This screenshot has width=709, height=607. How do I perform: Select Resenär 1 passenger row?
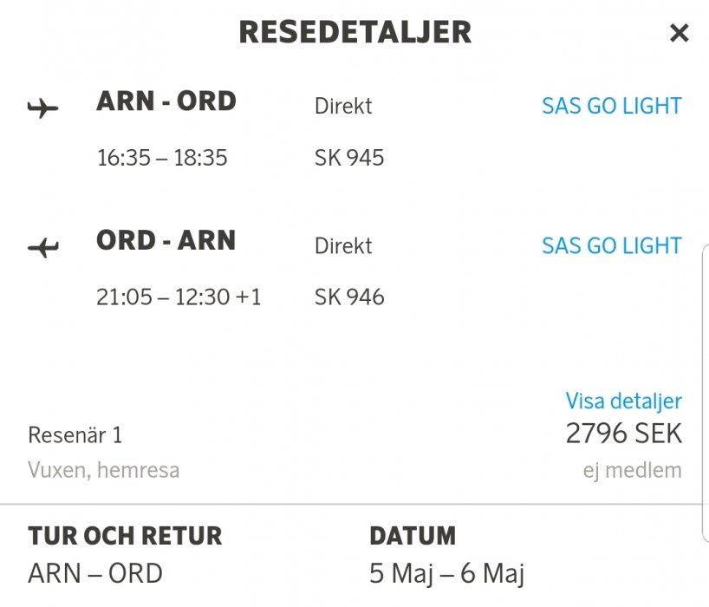pyautogui.click(x=75, y=434)
